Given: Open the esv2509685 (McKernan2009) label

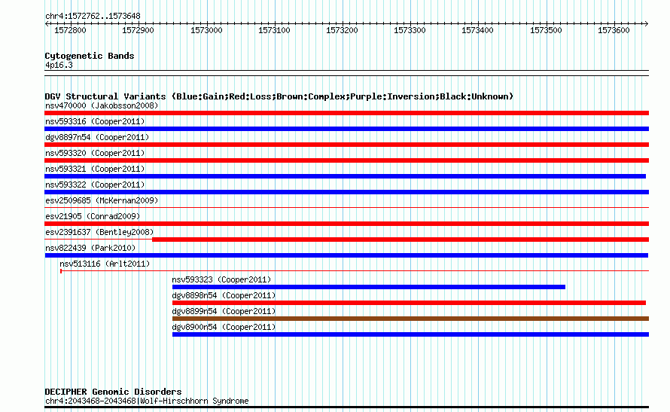Looking at the screenshot, I should coord(102,200).
